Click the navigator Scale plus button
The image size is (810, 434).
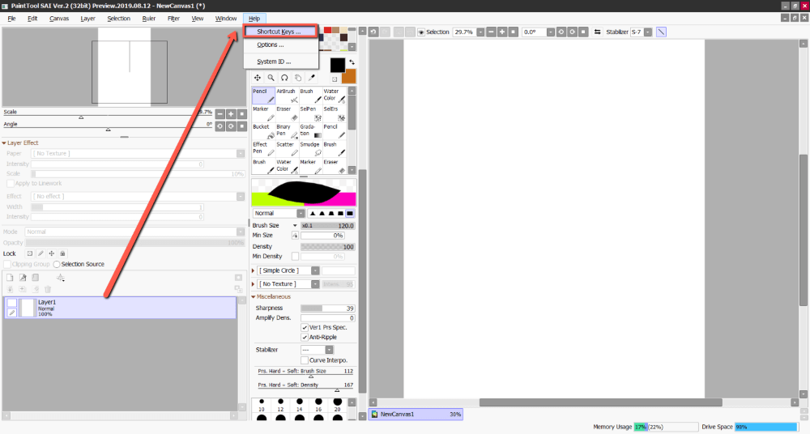(x=231, y=114)
